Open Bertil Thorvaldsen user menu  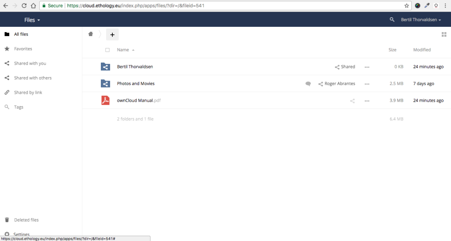click(x=421, y=19)
